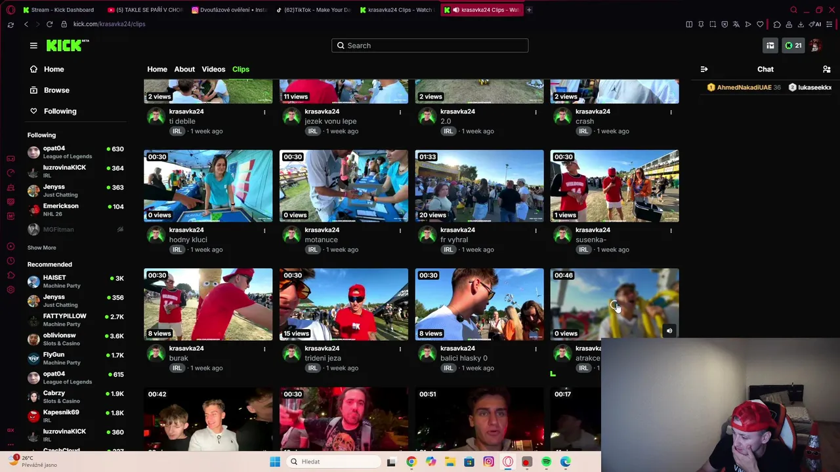This screenshot has height=472, width=840.
Task: Open HAISET channel in Recommended list
Action: [x=75, y=281]
